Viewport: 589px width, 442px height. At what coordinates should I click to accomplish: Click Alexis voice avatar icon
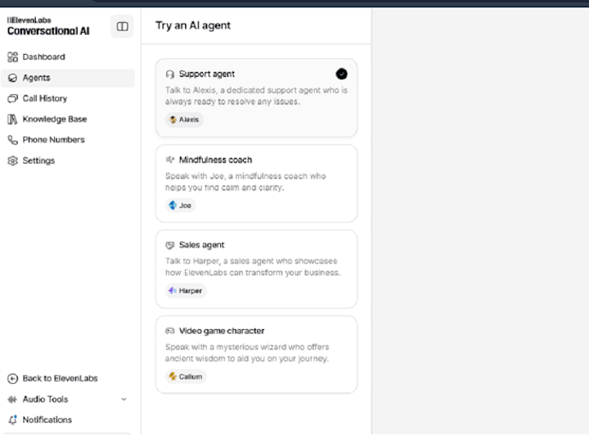click(x=173, y=120)
